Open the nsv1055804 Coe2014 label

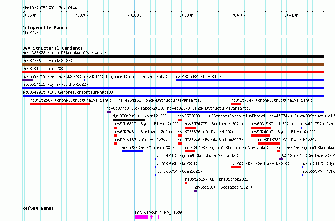[x=198, y=76]
